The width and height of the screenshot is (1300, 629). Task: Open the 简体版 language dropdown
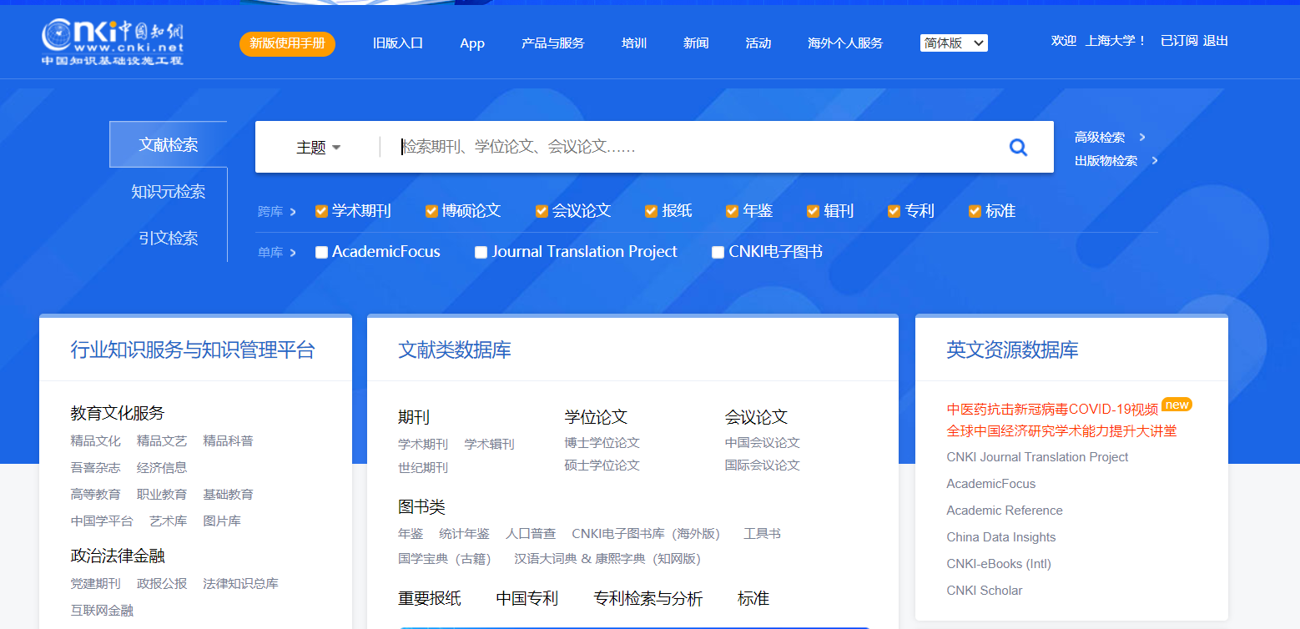[x=954, y=43]
